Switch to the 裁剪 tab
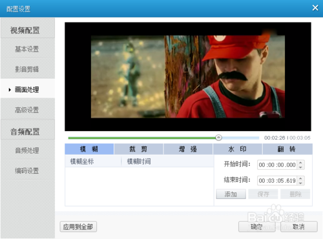Screen dimensions: 323x239 tap(138, 149)
